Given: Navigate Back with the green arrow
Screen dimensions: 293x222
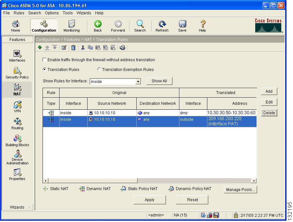Looking at the screenshot, I should click(98, 26).
